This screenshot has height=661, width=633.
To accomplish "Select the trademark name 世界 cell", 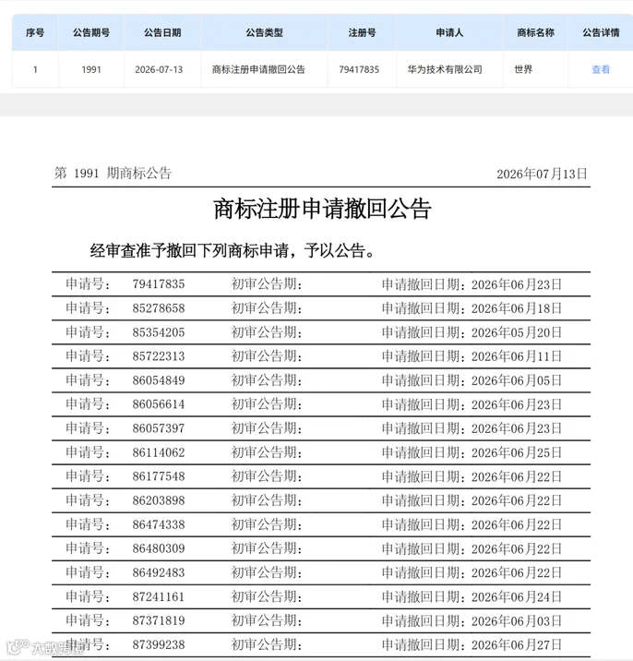I will tap(523, 69).
